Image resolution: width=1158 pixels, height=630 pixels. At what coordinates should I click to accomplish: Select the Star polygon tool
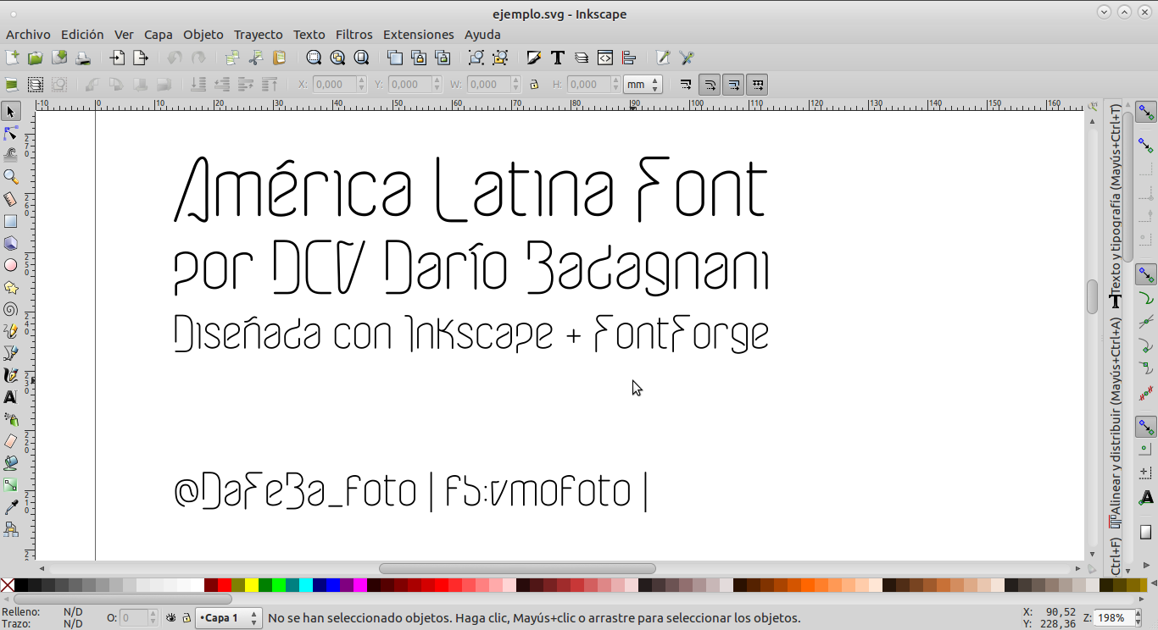[x=11, y=287]
